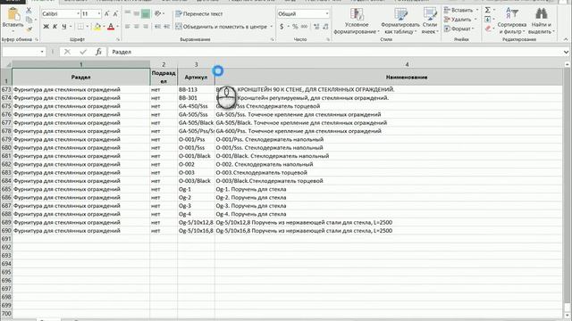Select the Артикул header cell
The image size is (572, 321).
point(196,78)
